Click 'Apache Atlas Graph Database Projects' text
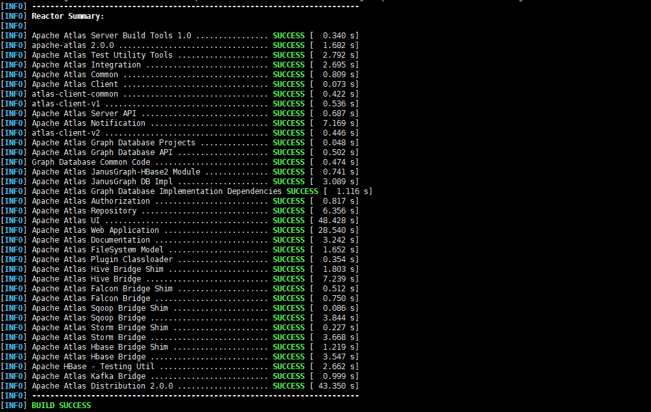The width and height of the screenshot is (651, 412). (x=113, y=143)
